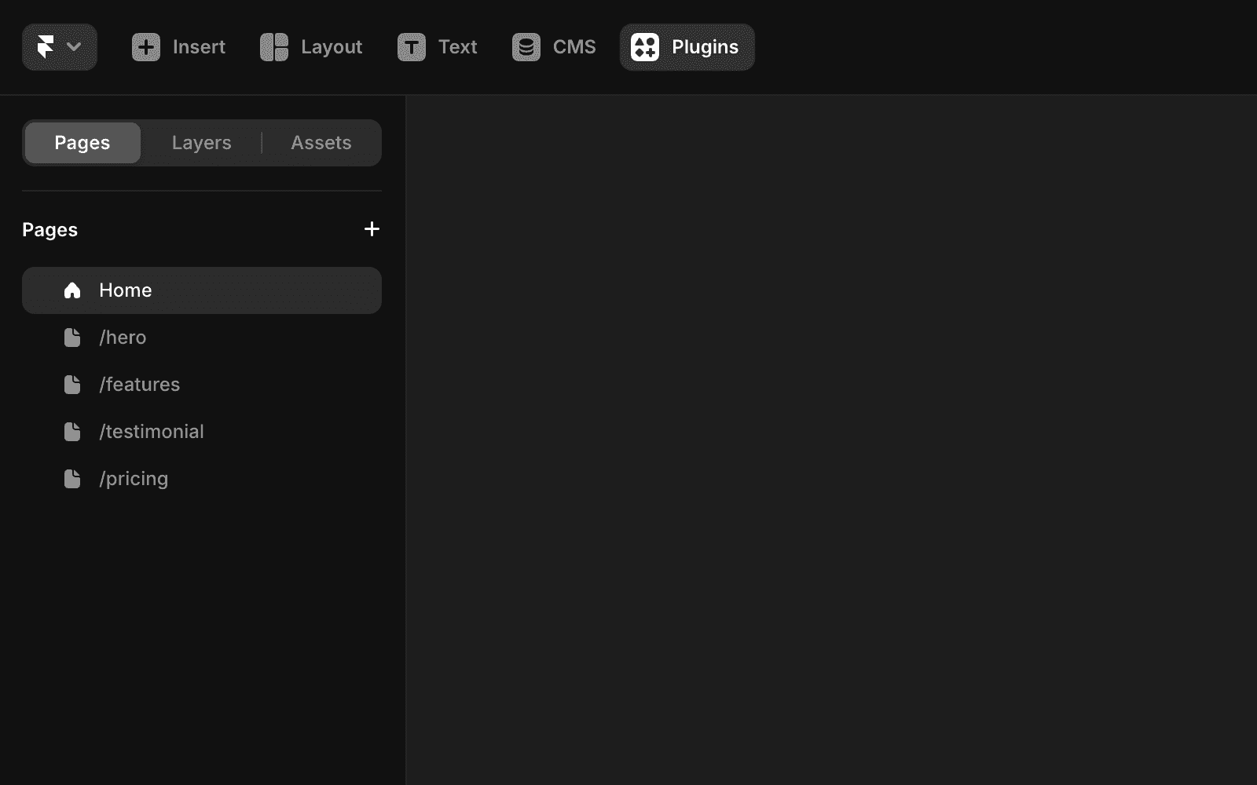The width and height of the screenshot is (1257, 785).
Task: Select the Home page row
Action: [x=202, y=290]
